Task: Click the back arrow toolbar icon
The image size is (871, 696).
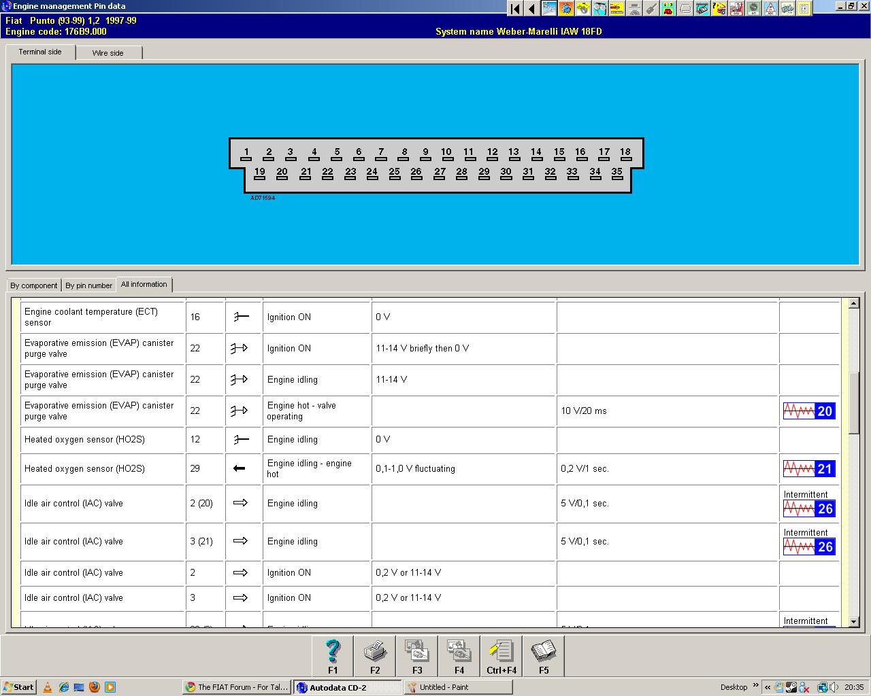Action: click(x=531, y=8)
